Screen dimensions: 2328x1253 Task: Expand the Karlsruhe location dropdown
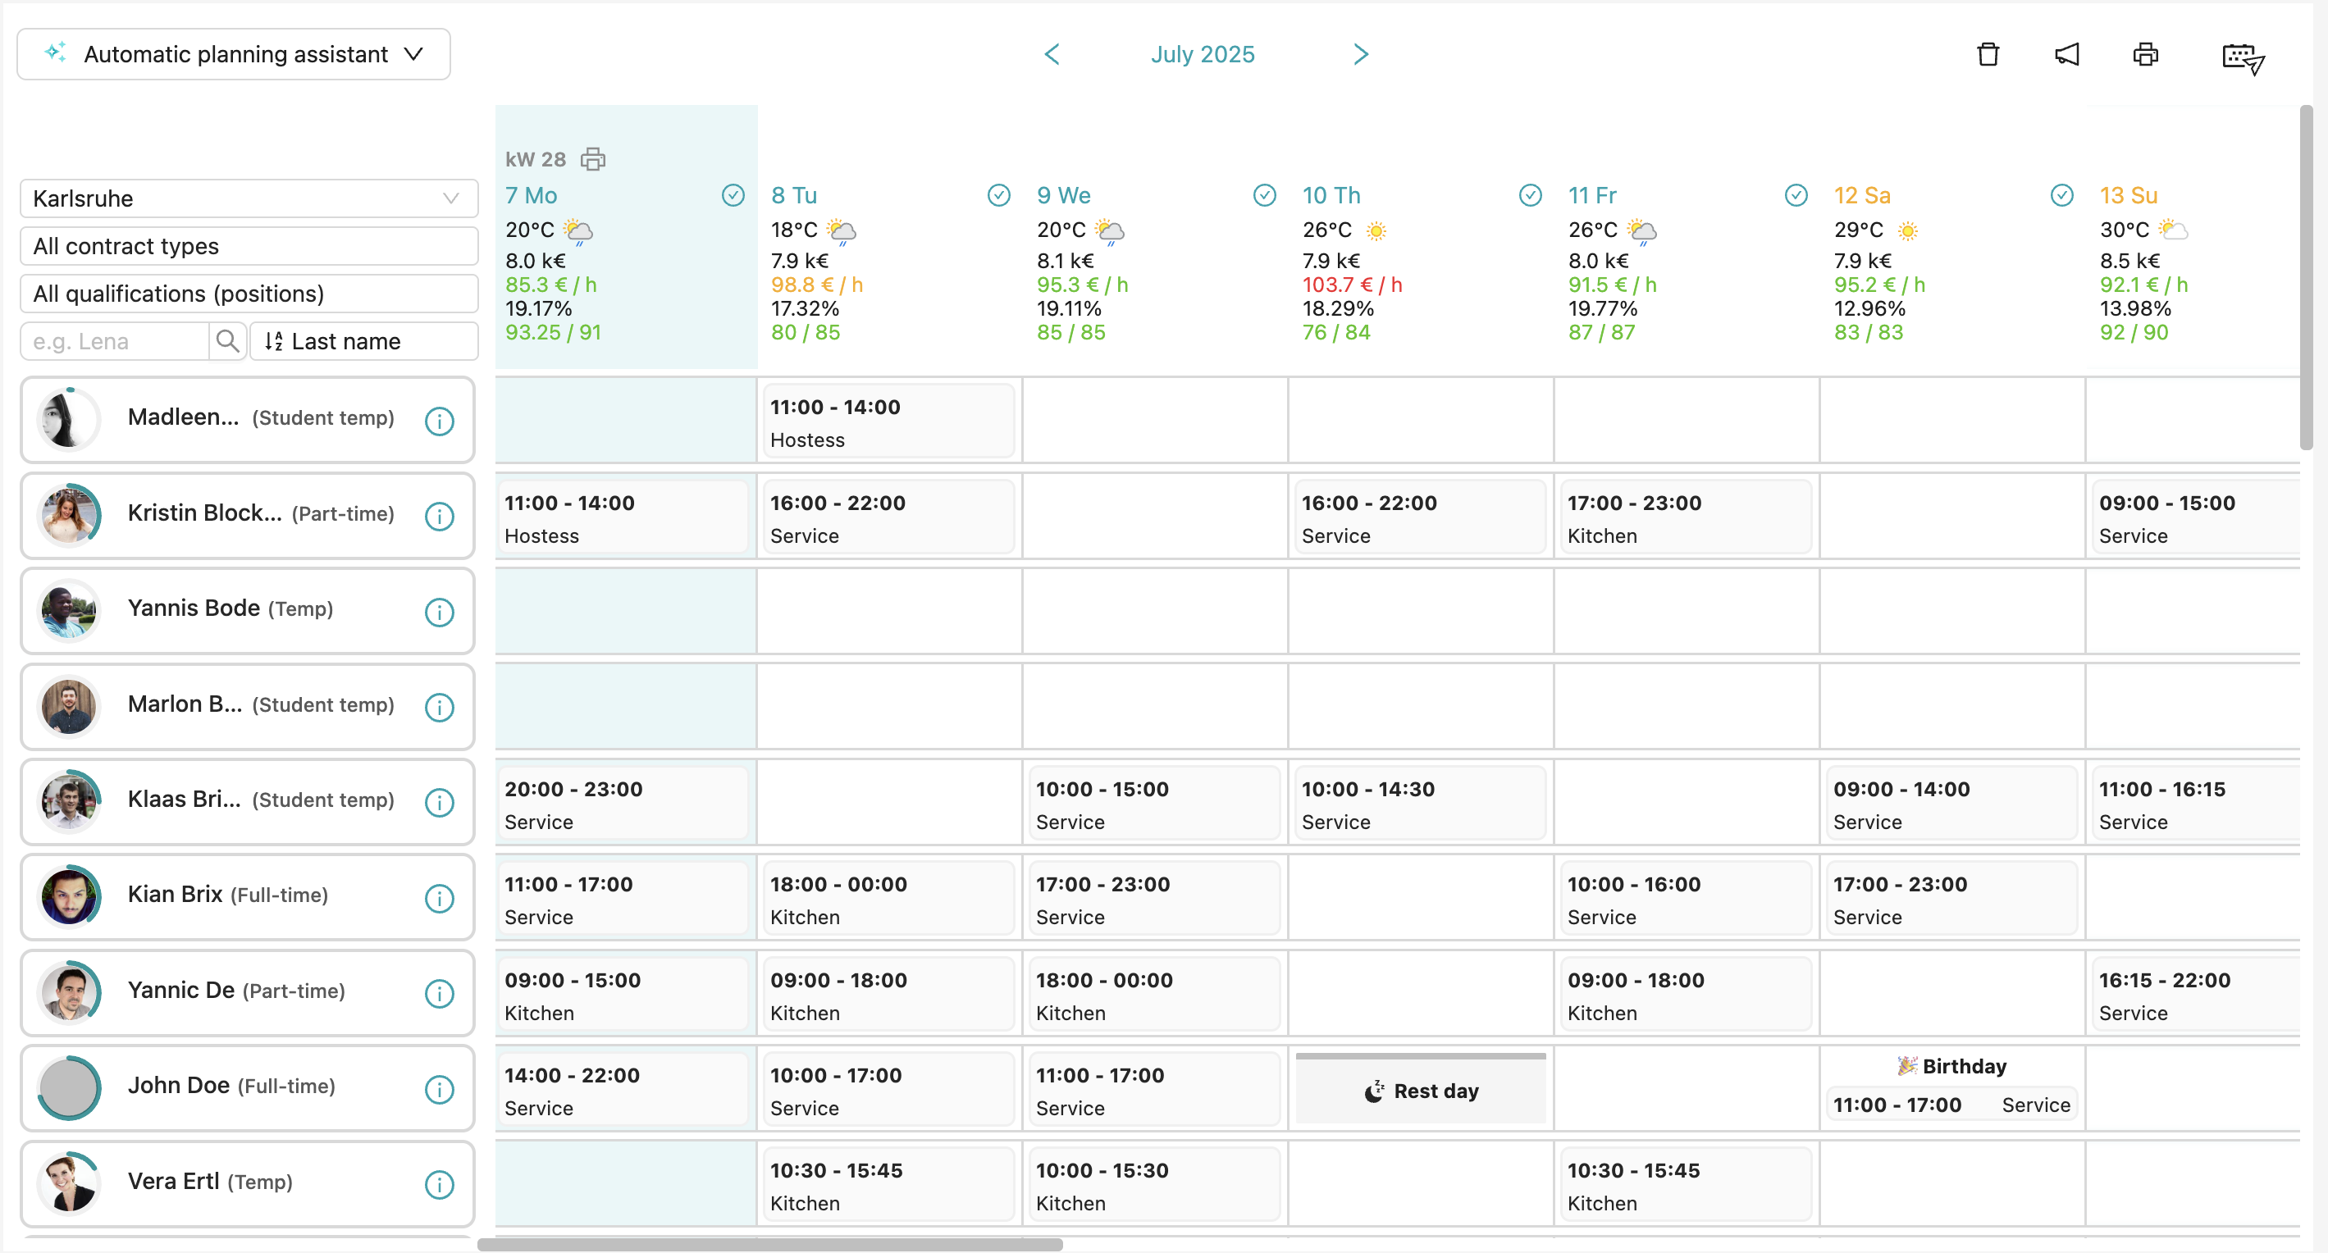[249, 198]
